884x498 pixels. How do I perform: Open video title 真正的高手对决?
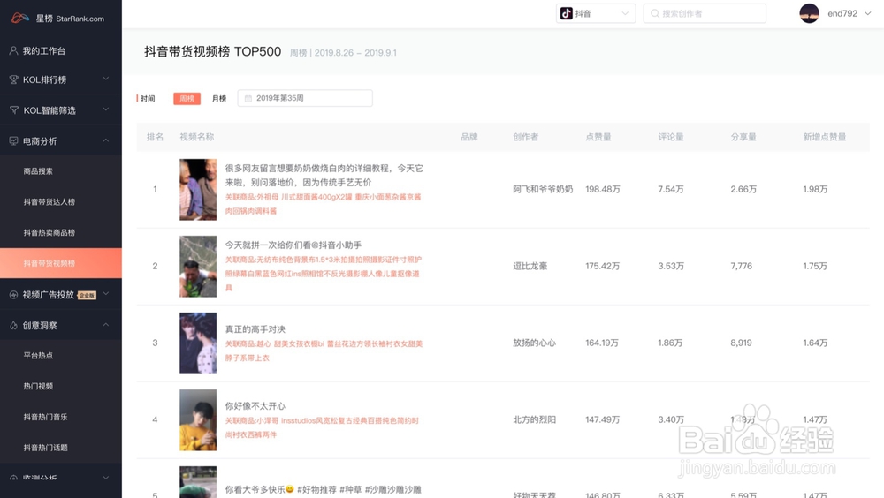coord(255,329)
